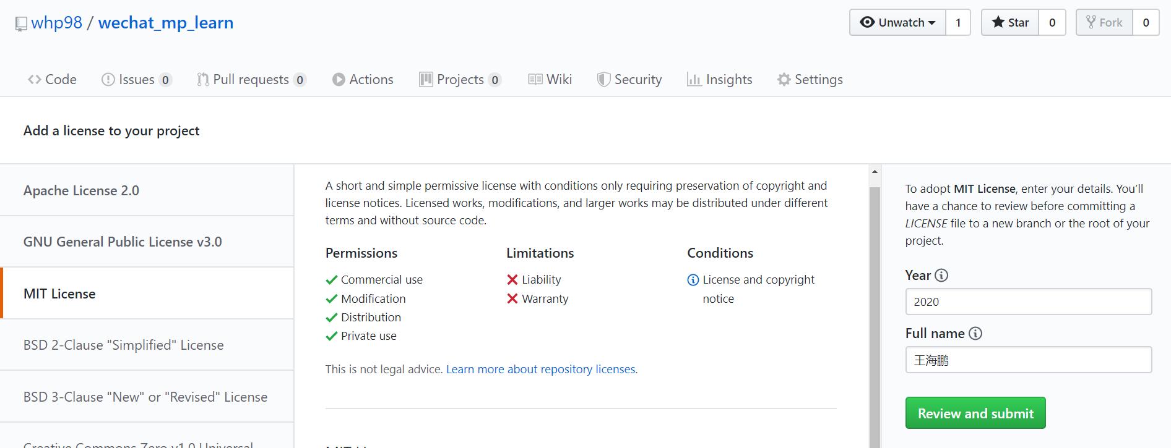Click the star icon

click(x=998, y=22)
